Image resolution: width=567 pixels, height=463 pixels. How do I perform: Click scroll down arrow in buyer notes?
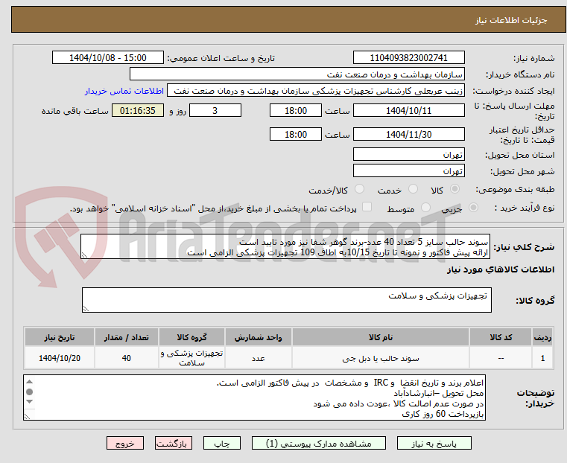coord(29,402)
